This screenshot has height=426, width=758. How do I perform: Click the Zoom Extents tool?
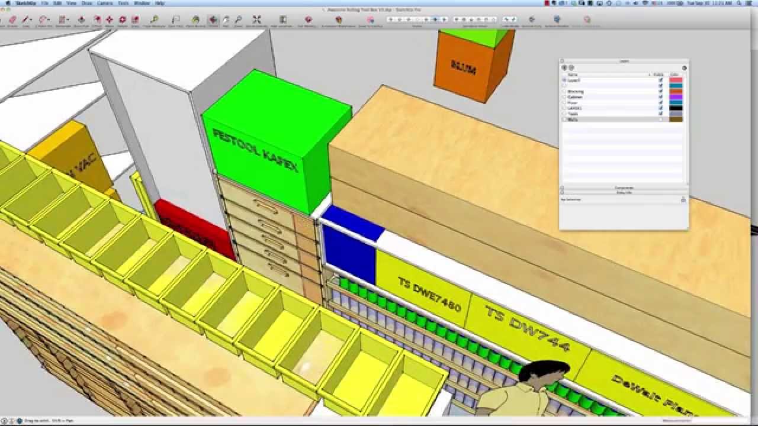(x=256, y=20)
